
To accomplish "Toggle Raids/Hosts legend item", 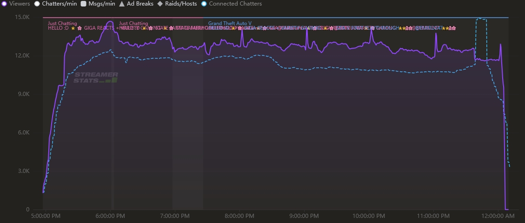I will 177,4.
